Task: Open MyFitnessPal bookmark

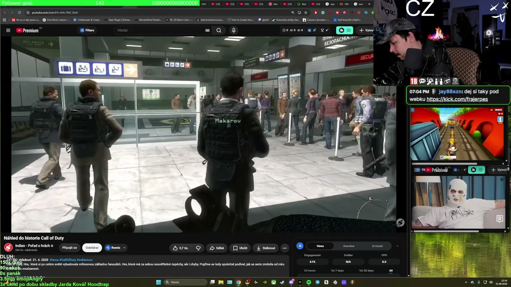Action: pyautogui.click(x=347, y=20)
